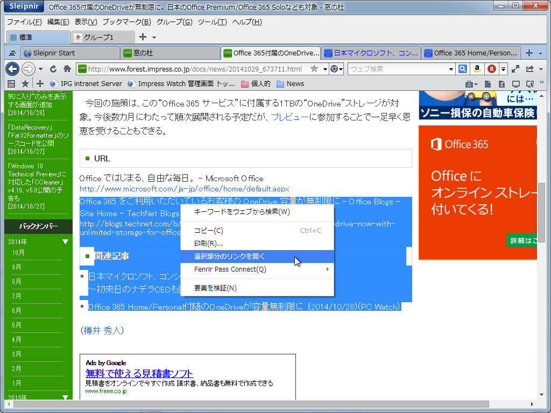Start a search with the blue magnifier button

[x=463, y=69]
